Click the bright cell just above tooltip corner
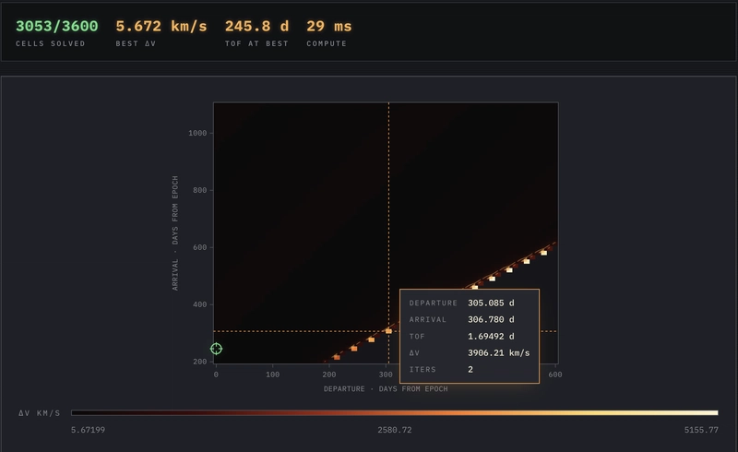738x452 pixels. click(474, 287)
